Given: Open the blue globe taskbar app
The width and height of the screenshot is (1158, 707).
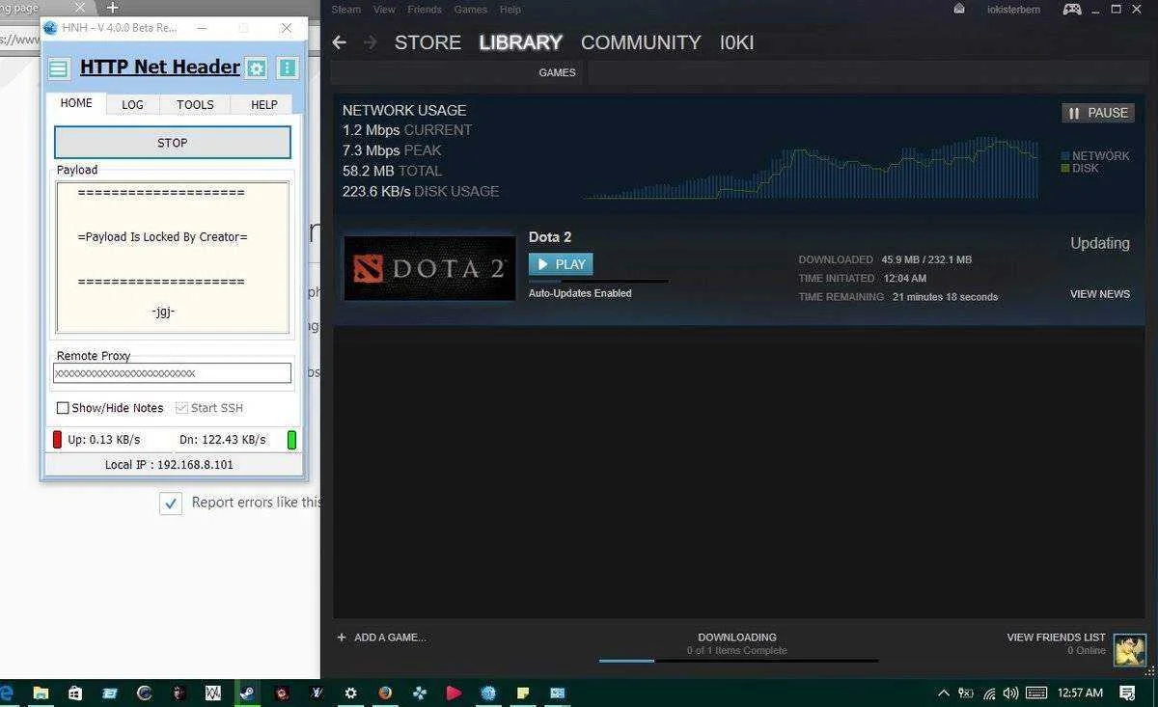Looking at the screenshot, I should [x=488, y=693].
